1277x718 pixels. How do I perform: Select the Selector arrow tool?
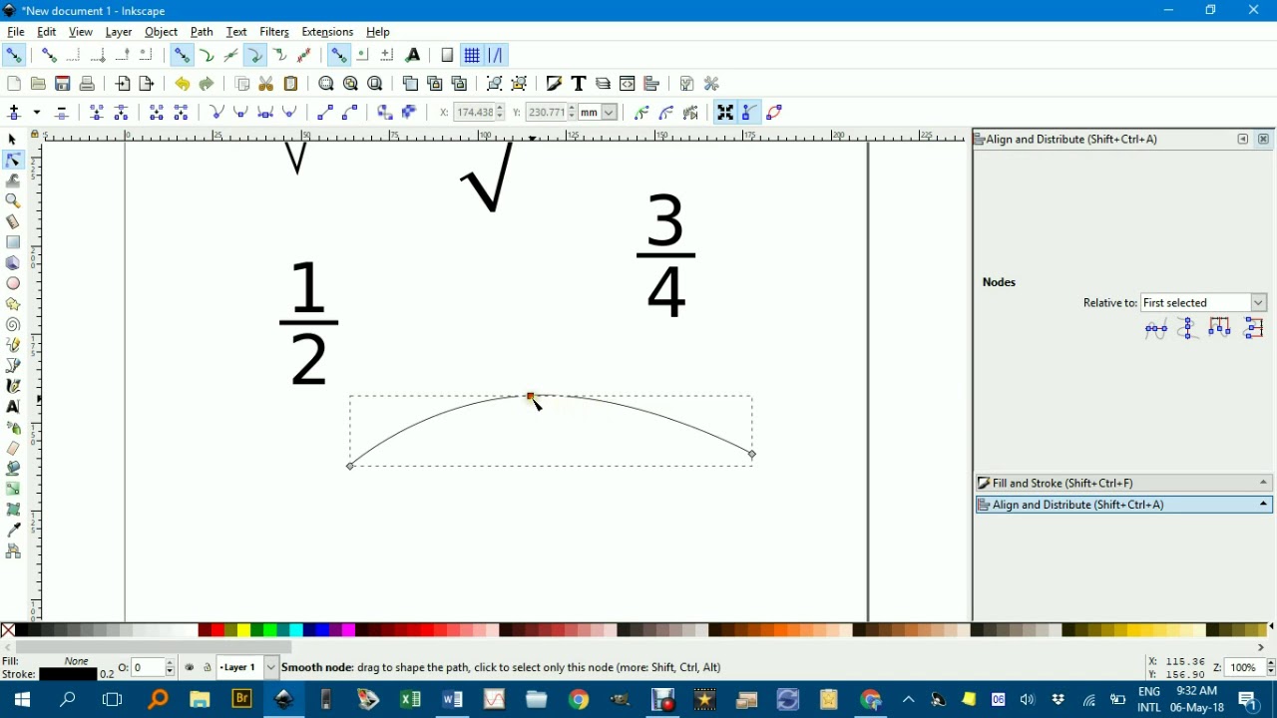coord(13,140)
